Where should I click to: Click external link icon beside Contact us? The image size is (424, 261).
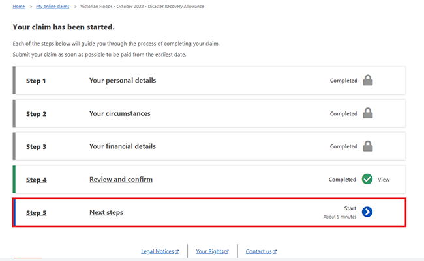275,251
